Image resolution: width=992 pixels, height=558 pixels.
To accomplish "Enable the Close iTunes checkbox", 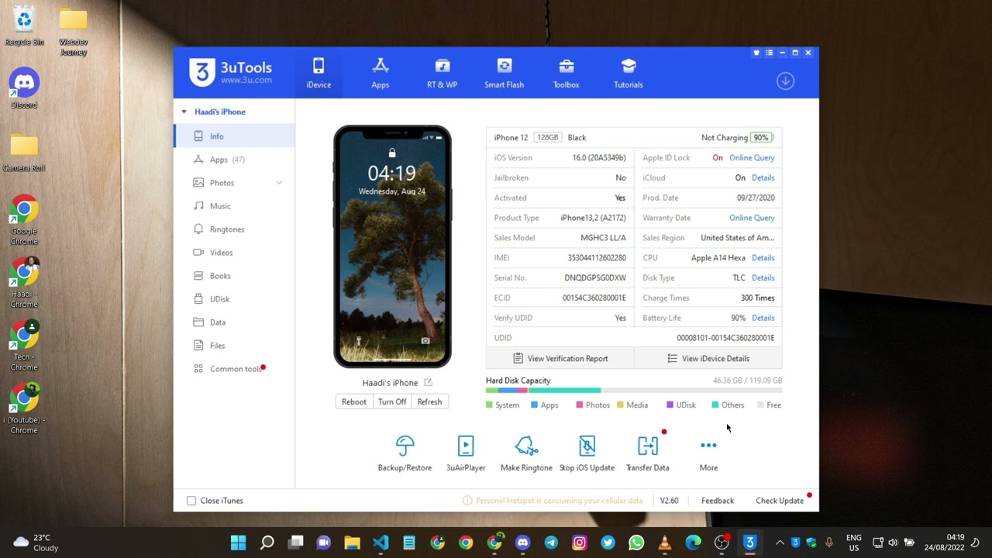I will (x=191, y=501).
